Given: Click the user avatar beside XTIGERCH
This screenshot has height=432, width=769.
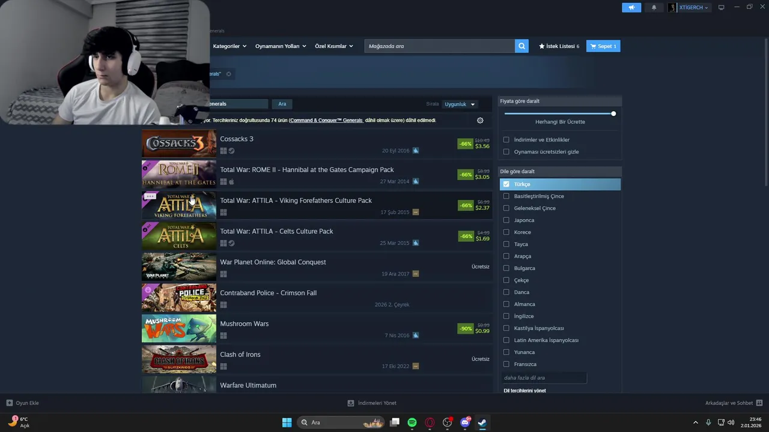Looking at the screenshot, I should click(672, 7).
